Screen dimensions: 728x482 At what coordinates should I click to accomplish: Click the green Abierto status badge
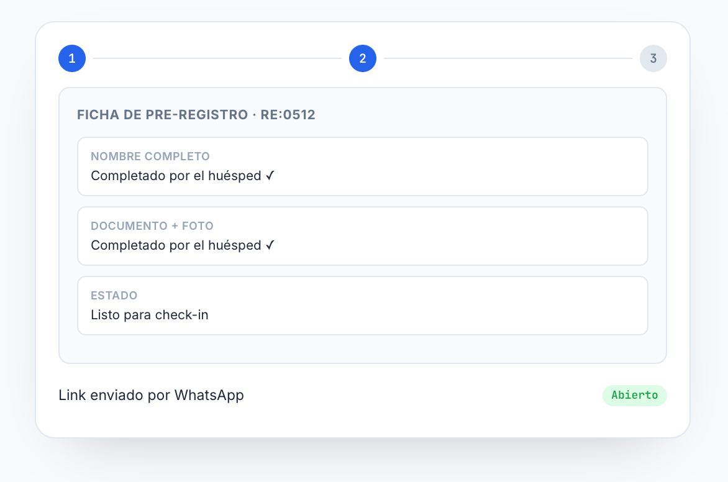pos(635,395)
